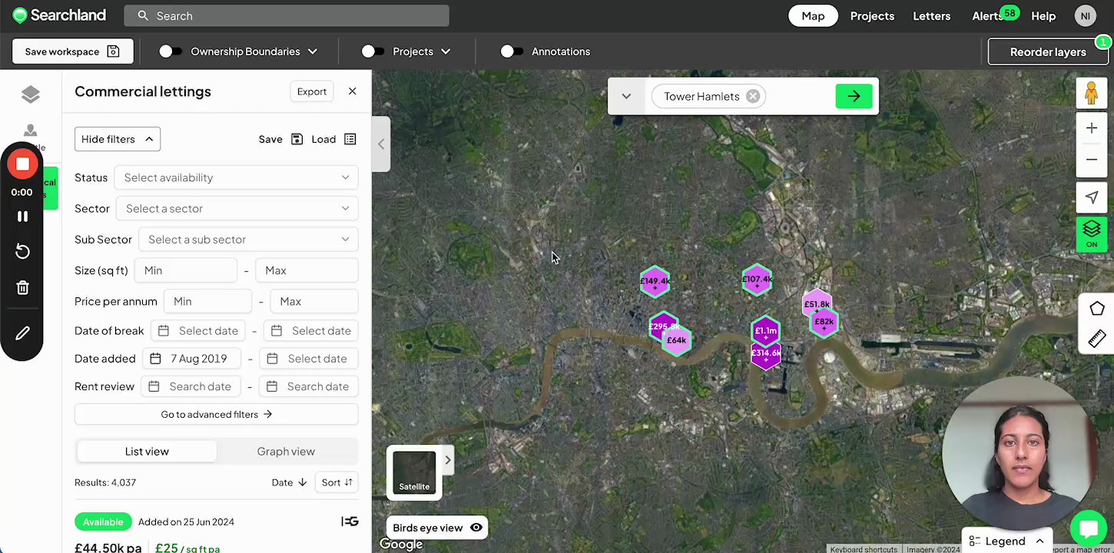
Task: Submit search with green arrow button
Action: click(854, 96)
